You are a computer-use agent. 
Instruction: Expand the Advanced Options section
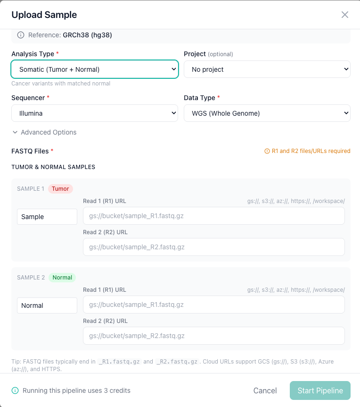[44, 132]
